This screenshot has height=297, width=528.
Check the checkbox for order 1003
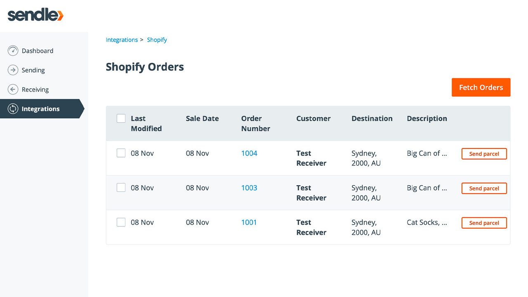121,187
